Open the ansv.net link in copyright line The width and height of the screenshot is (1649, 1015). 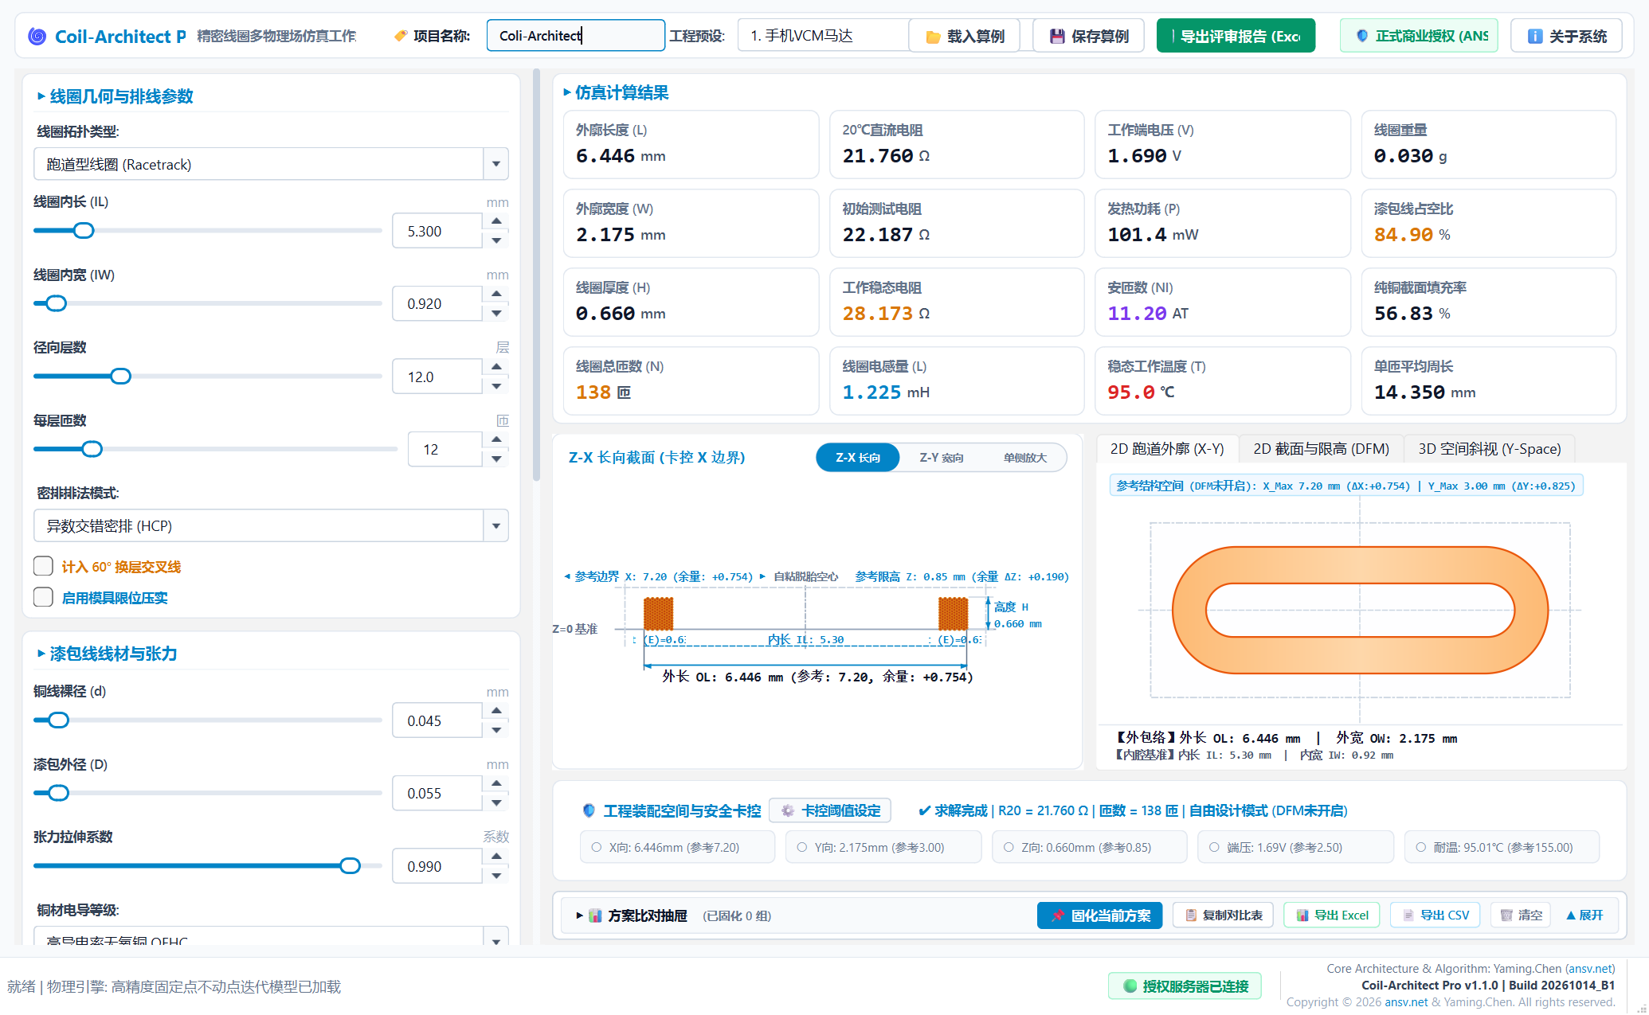click(x=1406, y=1002)
